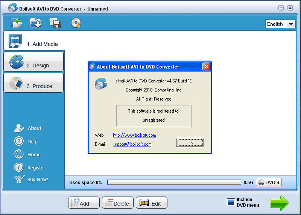Open the Register link text
The width and height of the screenshot is (301, 215).
pos(36,168)
